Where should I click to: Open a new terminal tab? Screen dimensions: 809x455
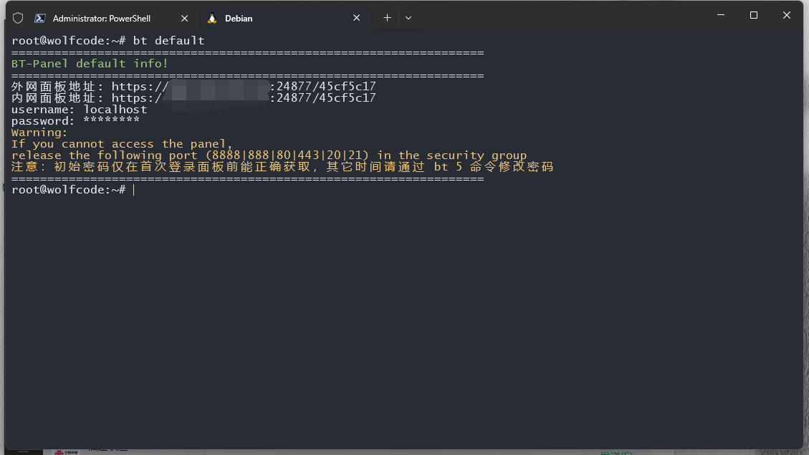coord(387,18)
